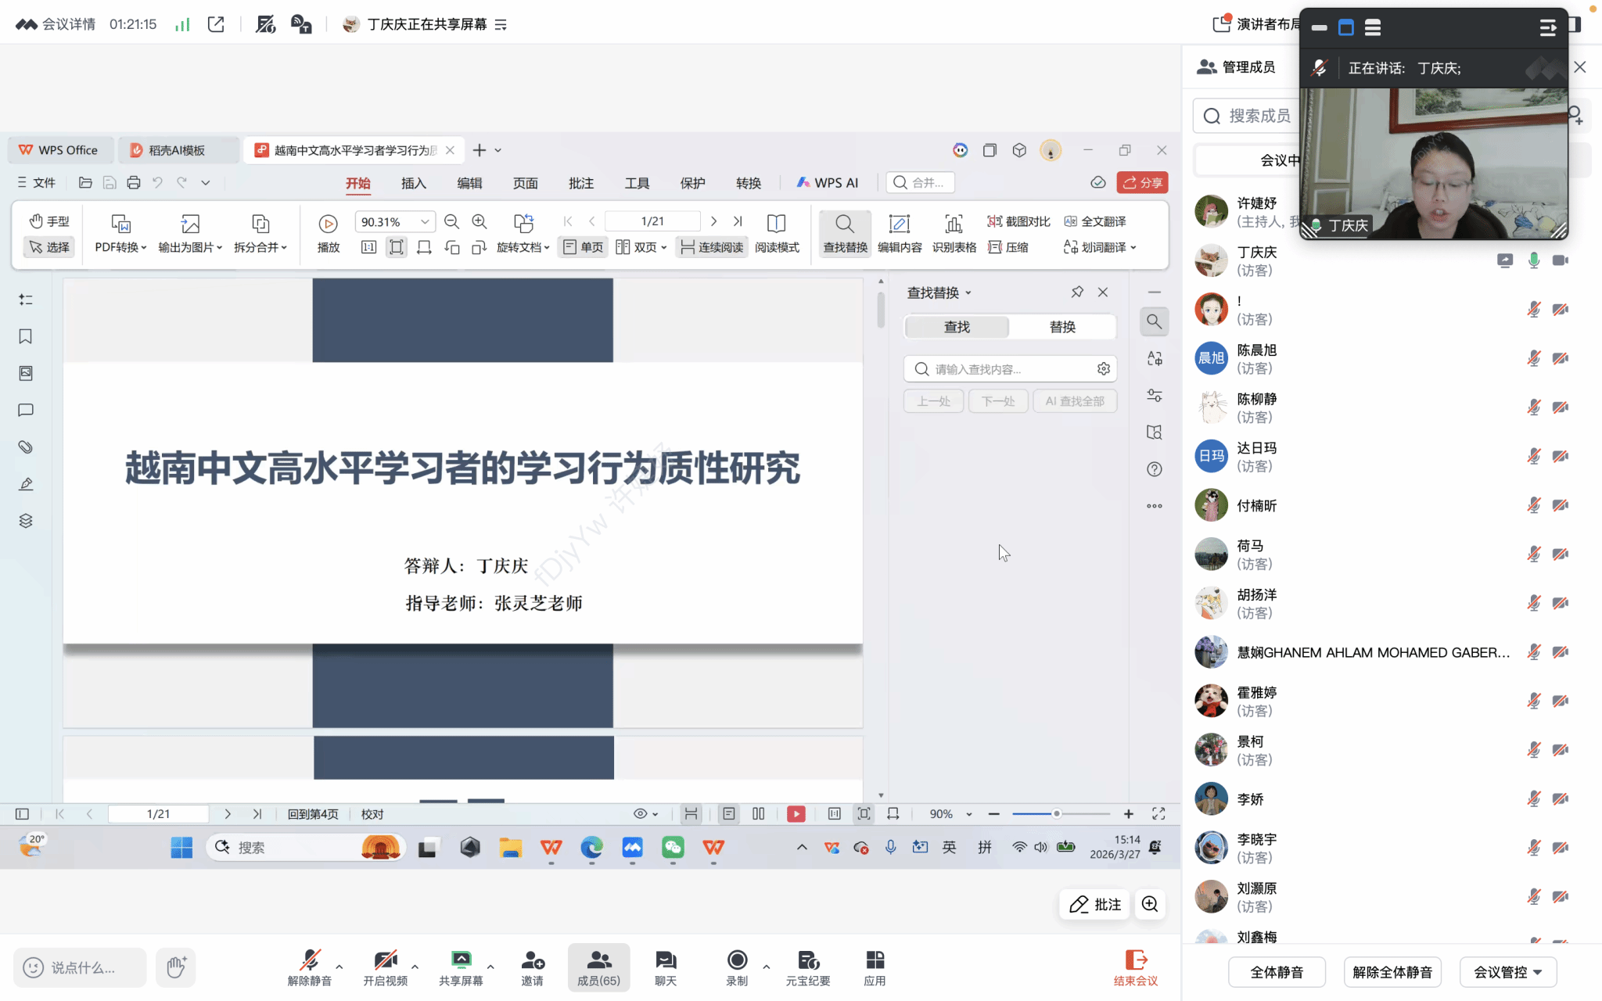Click the Record button in meeting toolbar

click(x=737, y=967)
